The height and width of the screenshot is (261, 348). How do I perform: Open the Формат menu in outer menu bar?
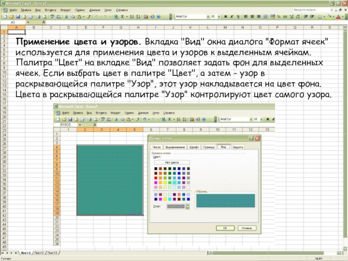tap(66, 9)
